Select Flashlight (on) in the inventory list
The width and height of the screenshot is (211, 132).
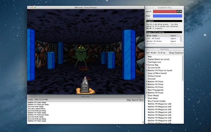tap(156, 62)
